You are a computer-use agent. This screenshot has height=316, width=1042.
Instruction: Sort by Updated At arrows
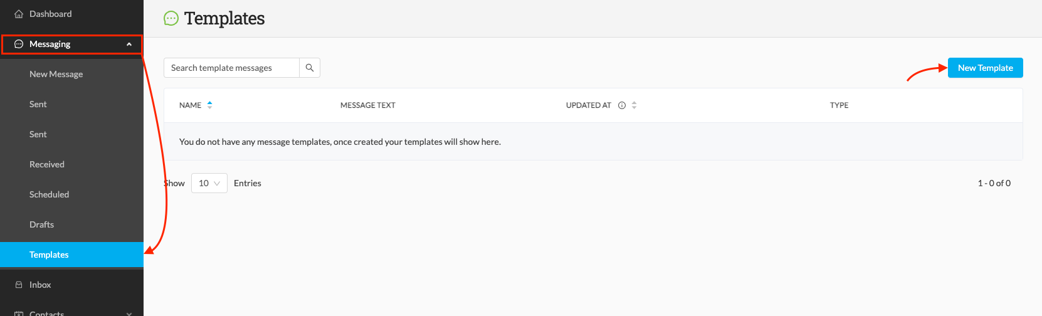click(x=634, y=105)
